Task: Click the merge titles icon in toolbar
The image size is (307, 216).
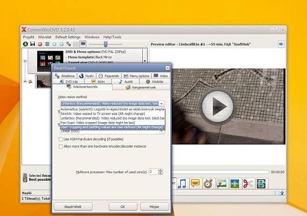Action: click(47, 44)
